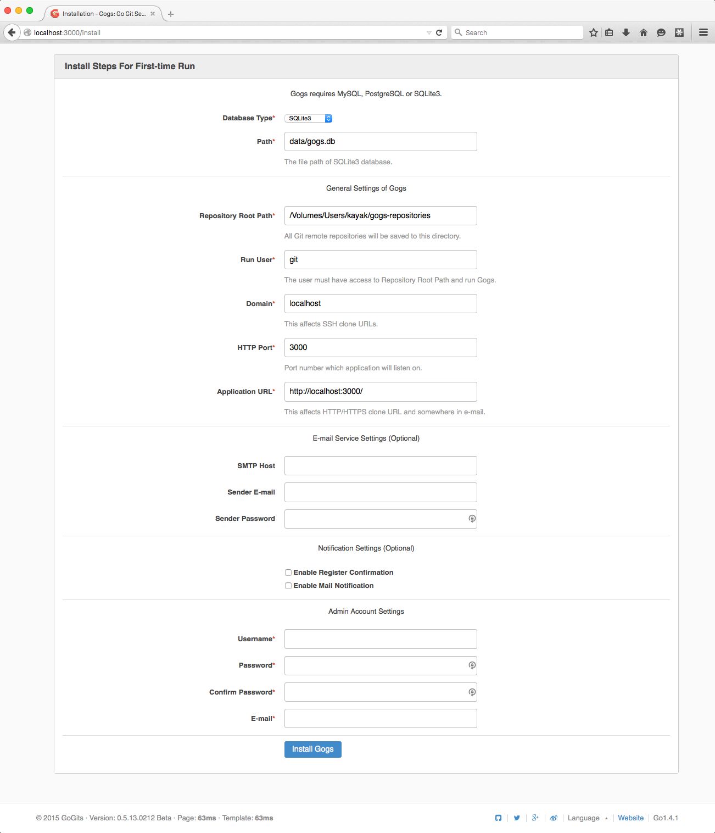Open the downloads arrow icon
715x833 pixels.
point(625,32)
